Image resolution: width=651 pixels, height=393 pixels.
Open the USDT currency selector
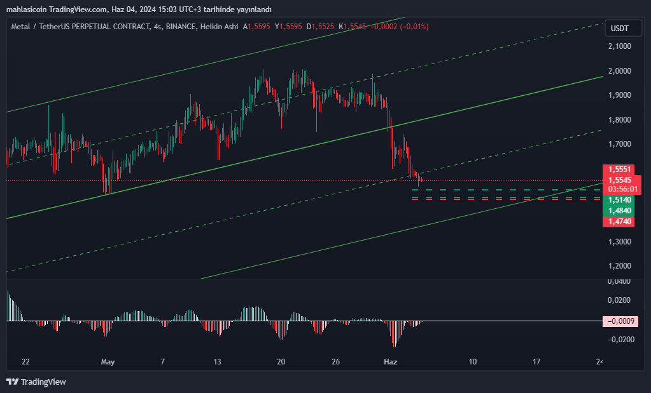tap(624, 29)
